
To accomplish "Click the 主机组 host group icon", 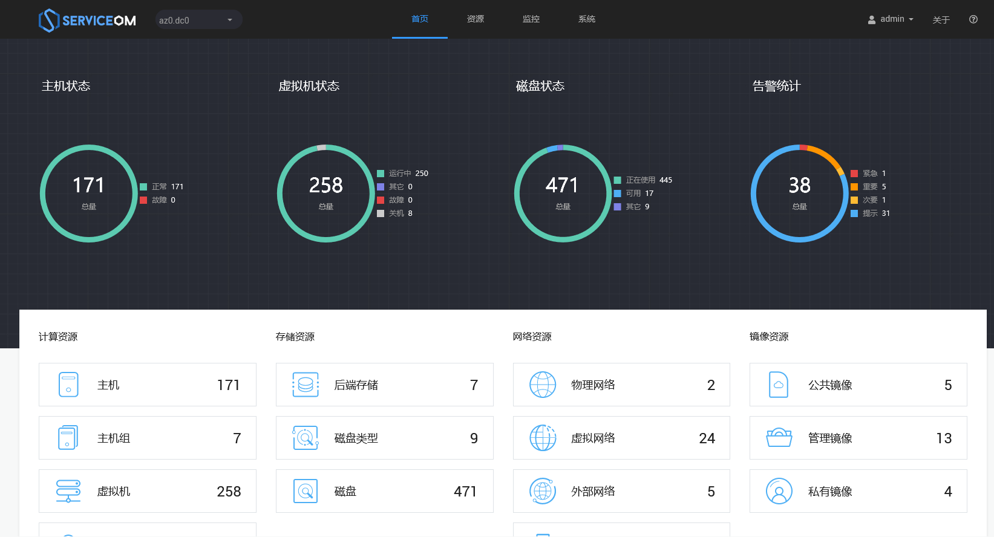I will click(68, 438).
